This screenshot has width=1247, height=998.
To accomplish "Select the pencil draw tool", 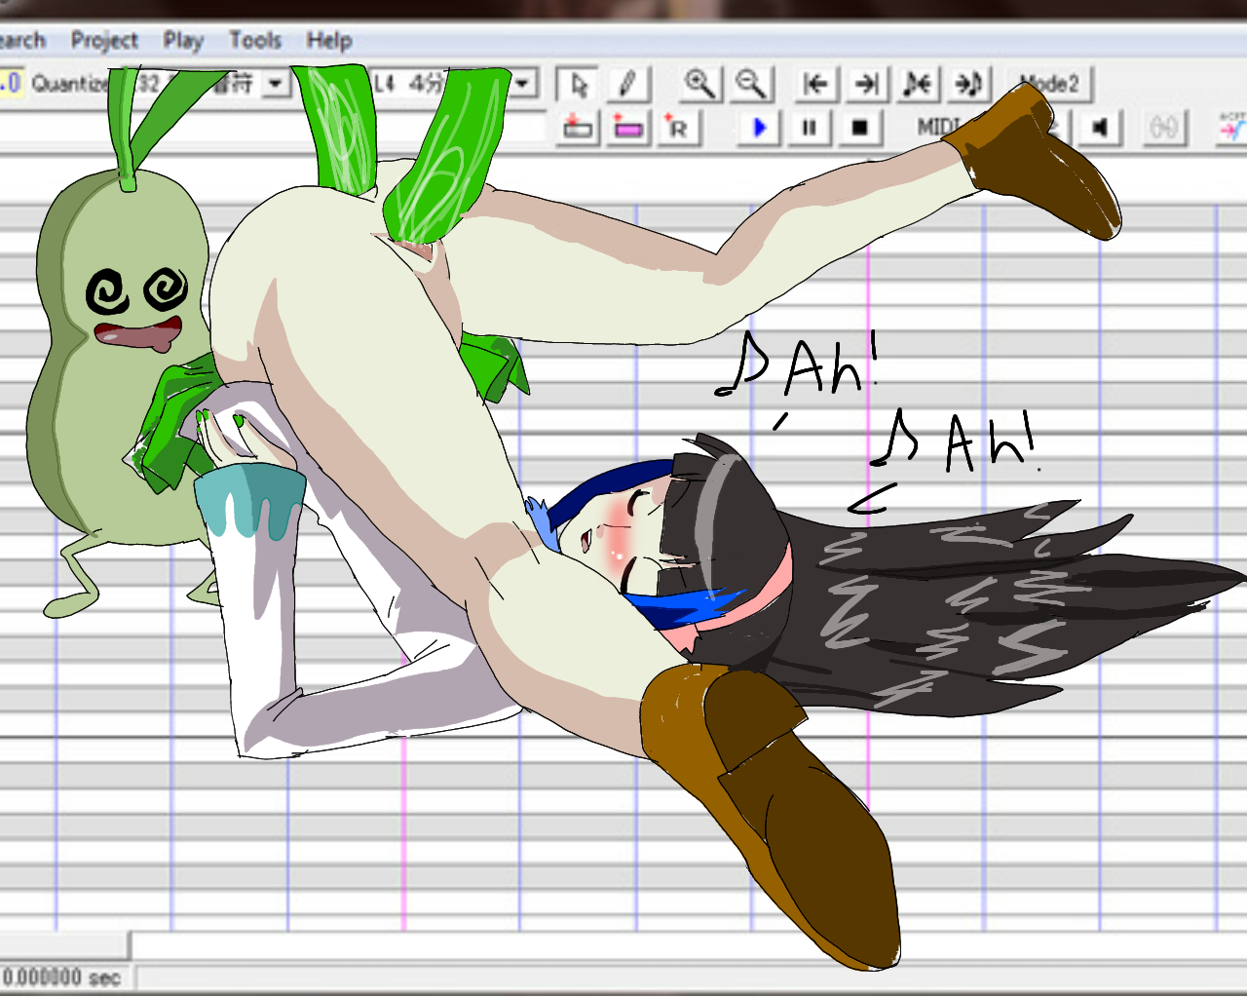I will (628, 85).
